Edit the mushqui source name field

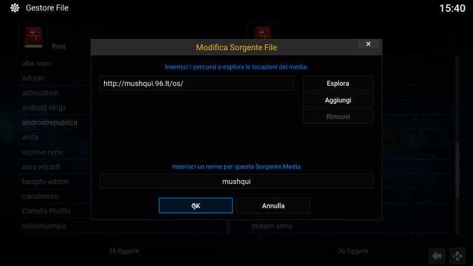pos(236,181)
